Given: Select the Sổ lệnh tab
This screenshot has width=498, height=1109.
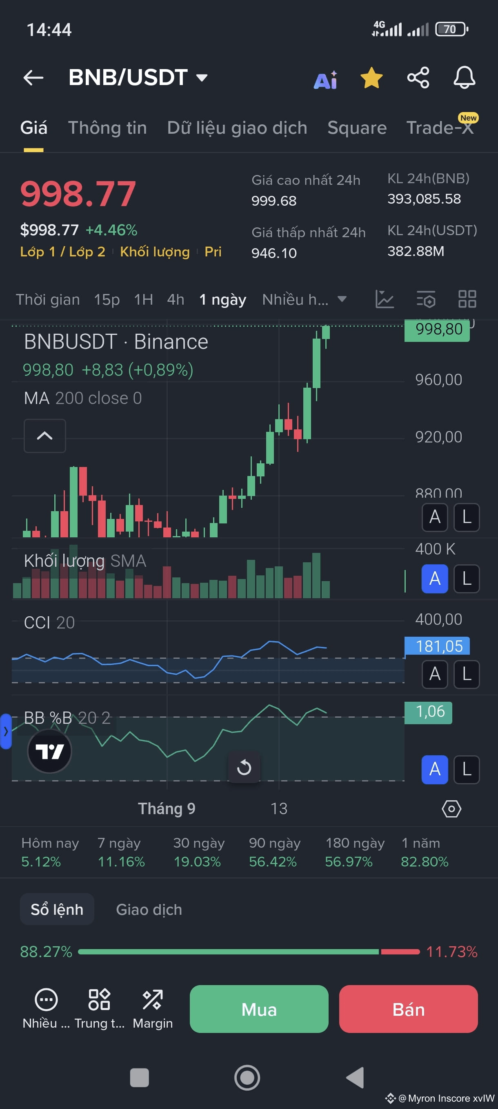Looking at the screenshot, I should pyautogui.click(x=57, y=909).
